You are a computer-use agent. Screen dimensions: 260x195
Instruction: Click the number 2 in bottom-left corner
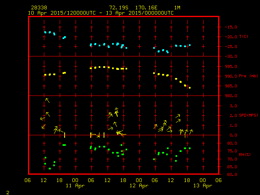coord(7,192)
